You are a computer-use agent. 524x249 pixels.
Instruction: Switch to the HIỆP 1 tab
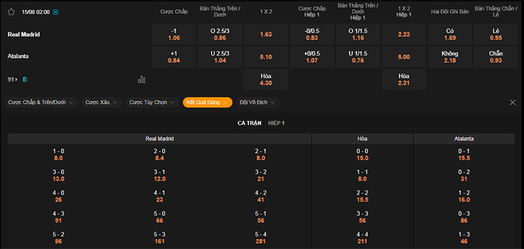click(x=276, y=123)
